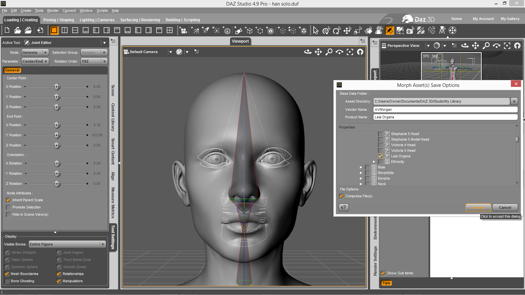Click the merge file into scene icon
Screen dimensions: 525x295
tap(28, 30)
